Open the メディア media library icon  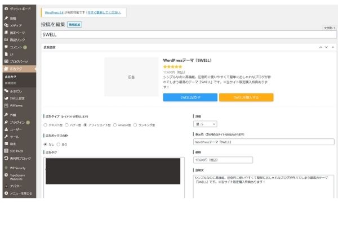[6, 25]
